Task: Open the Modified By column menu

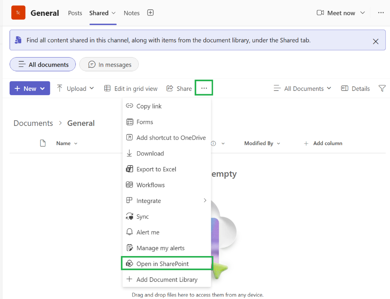Action: (x=262, y=143)
